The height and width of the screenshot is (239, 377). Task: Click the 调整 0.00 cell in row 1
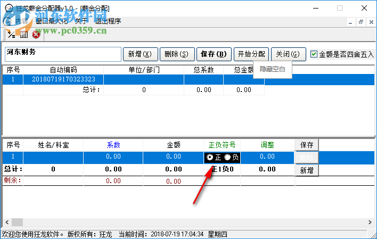[x=267, y=158]
